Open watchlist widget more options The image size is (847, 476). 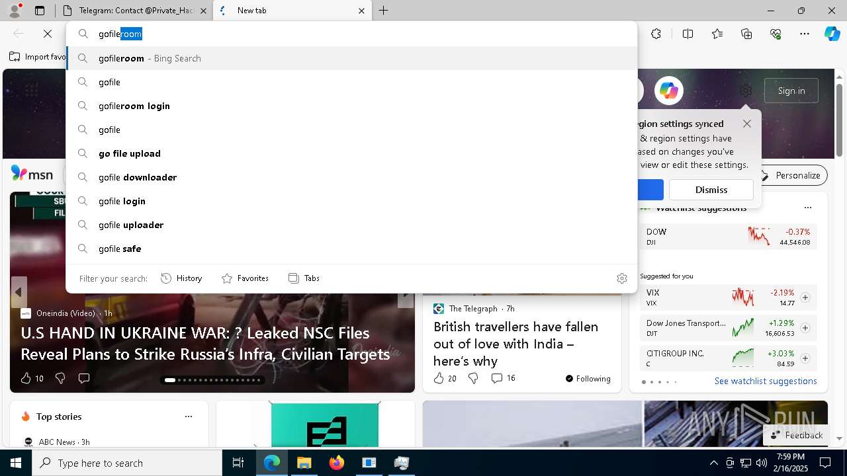coord(807,208)
